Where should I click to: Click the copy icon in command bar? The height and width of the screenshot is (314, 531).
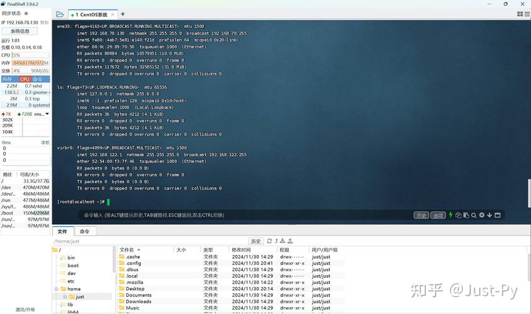(459, 215)
